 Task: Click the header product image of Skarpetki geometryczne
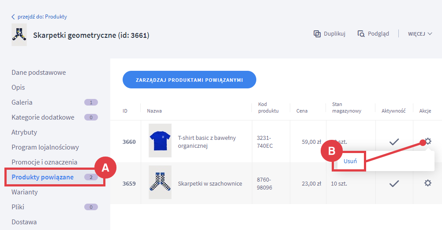(19, 35)
